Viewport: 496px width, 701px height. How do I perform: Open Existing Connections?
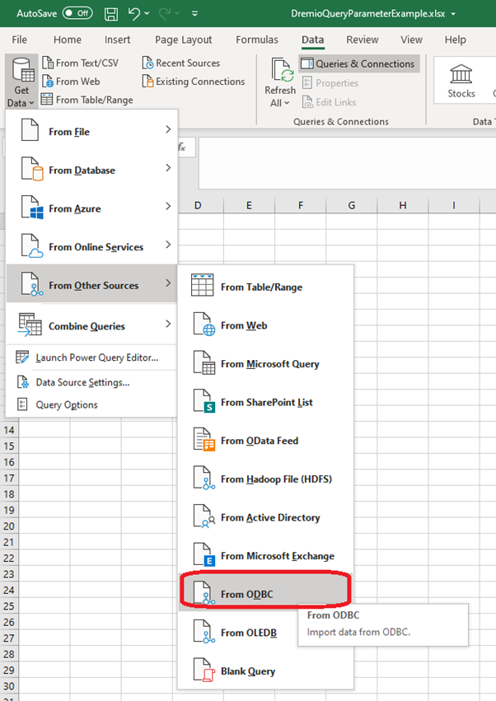tap(194, 82)
